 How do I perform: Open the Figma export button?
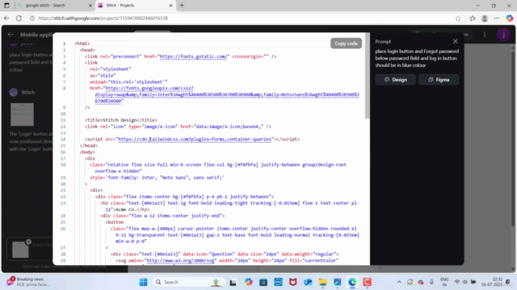[x=439, y=80]
